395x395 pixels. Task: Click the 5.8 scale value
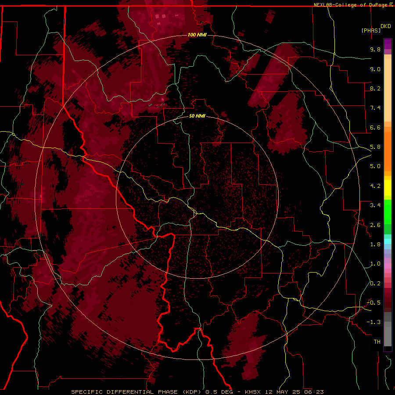point(375,147)
